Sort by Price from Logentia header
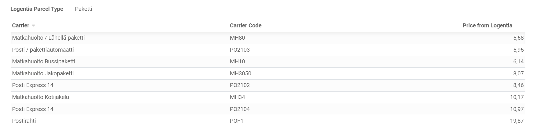 [x=487, y=25]
